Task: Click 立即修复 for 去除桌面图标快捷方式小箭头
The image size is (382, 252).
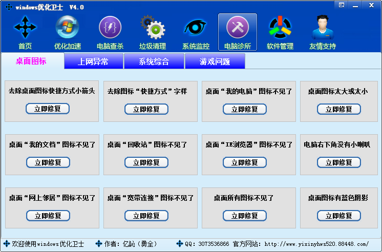Action: click(48, 109)
